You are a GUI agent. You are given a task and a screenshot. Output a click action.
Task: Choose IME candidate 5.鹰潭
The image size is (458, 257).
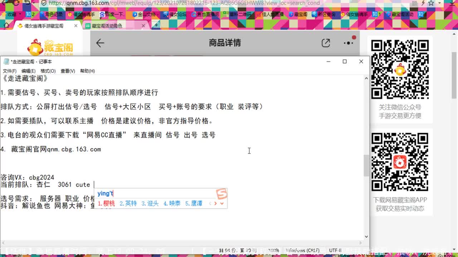coord(194,203)
